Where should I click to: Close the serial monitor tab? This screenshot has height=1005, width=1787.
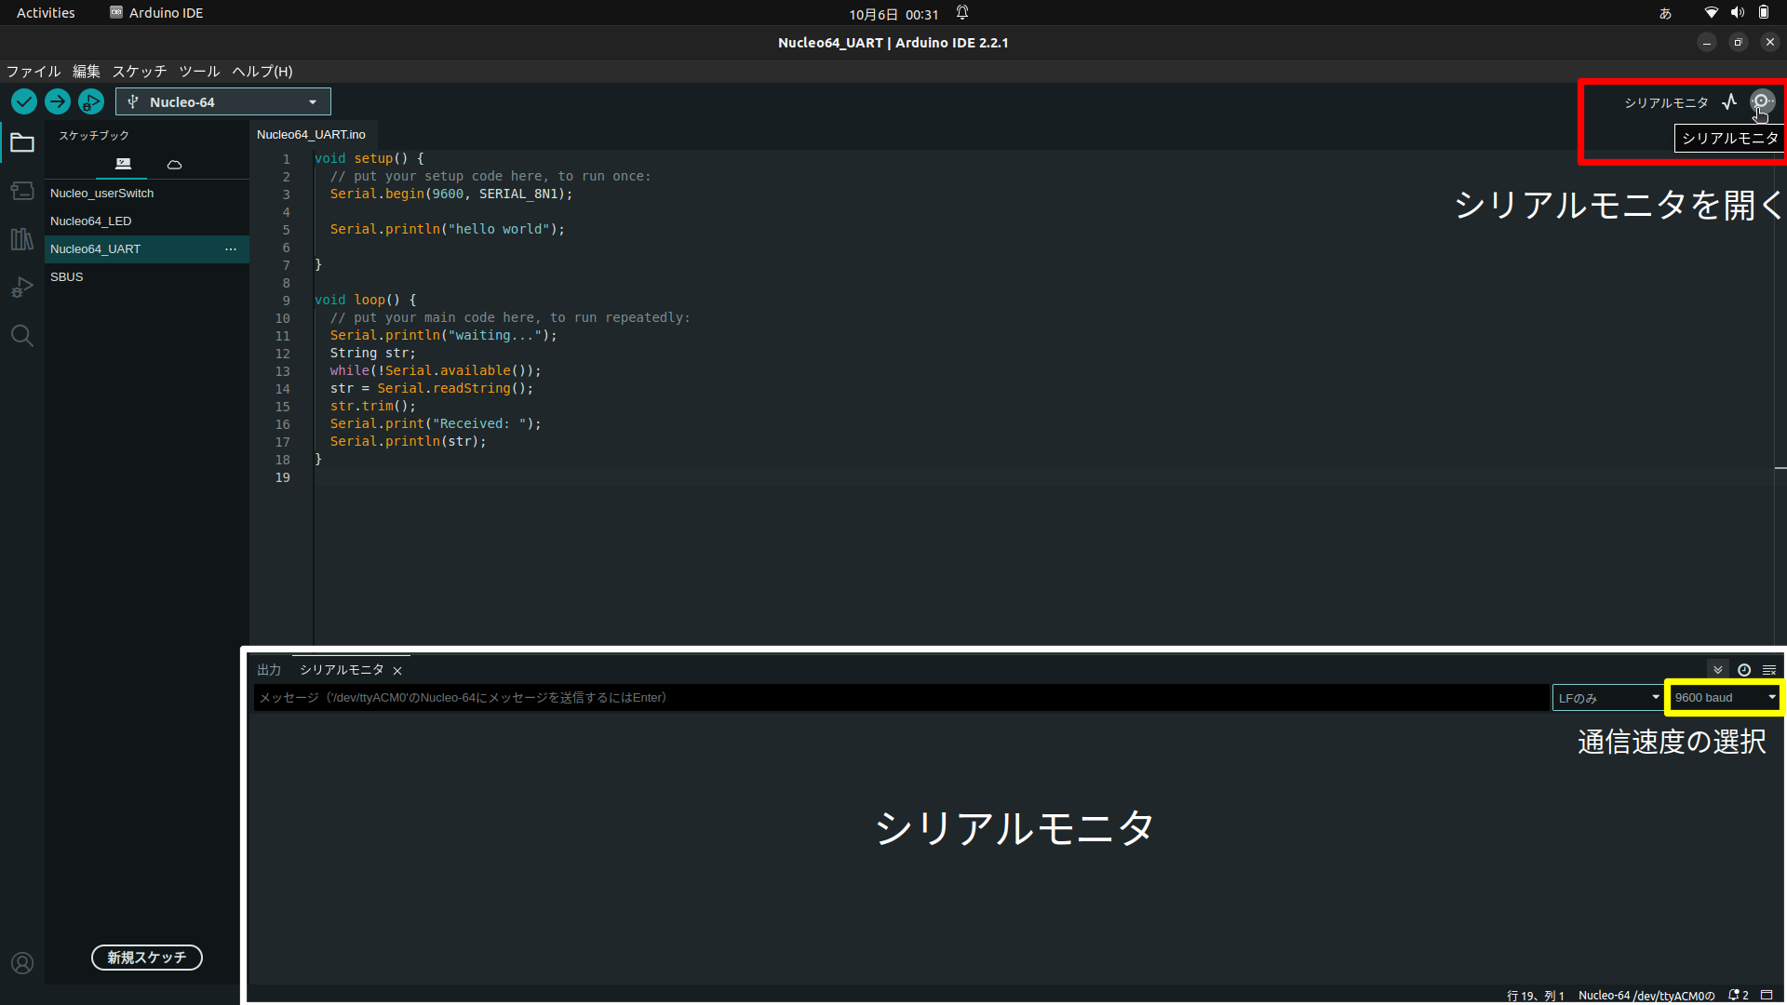point(397,671)
